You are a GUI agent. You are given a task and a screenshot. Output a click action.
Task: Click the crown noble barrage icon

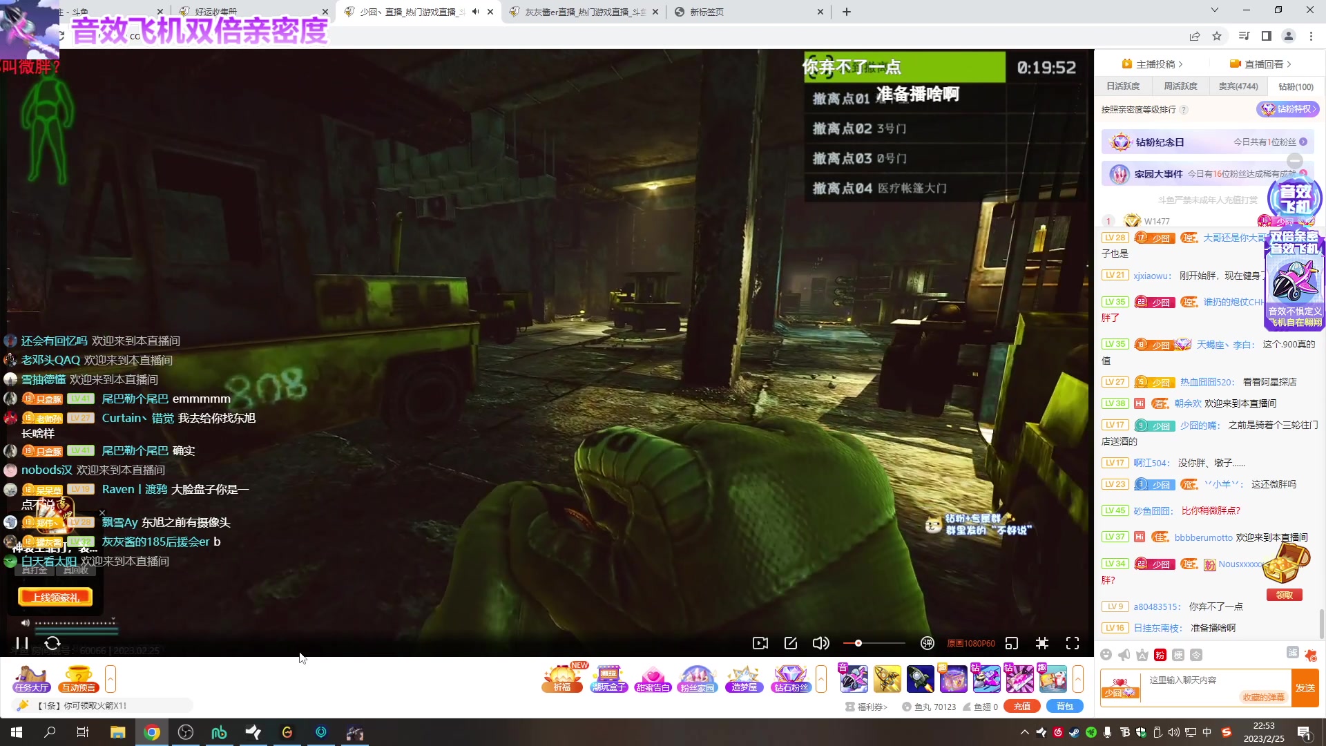click(x=1142, y=655)
